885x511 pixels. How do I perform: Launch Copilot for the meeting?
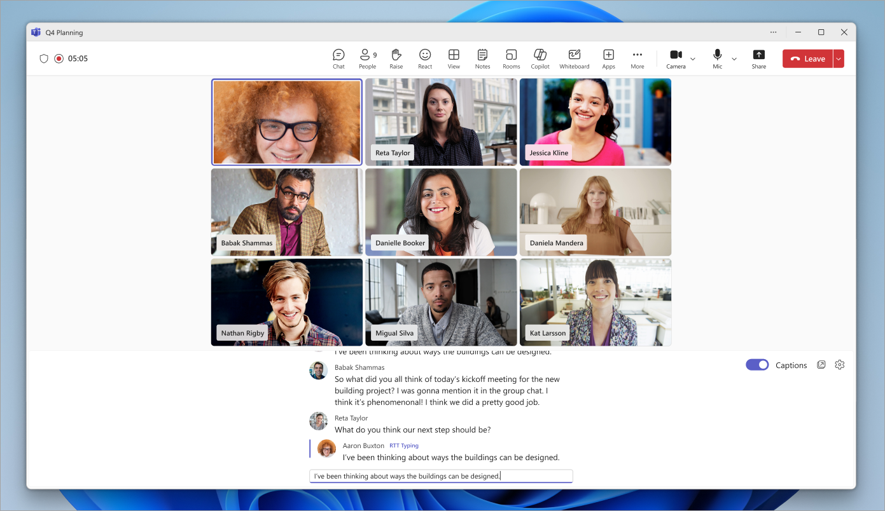(540, 58)
